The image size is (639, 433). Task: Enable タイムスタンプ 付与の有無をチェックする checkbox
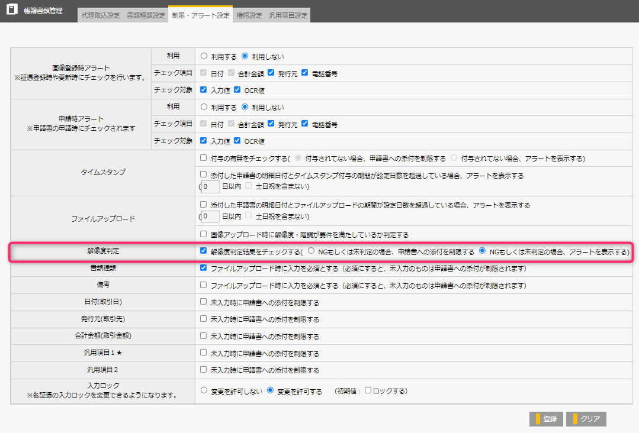pos(204,159)
